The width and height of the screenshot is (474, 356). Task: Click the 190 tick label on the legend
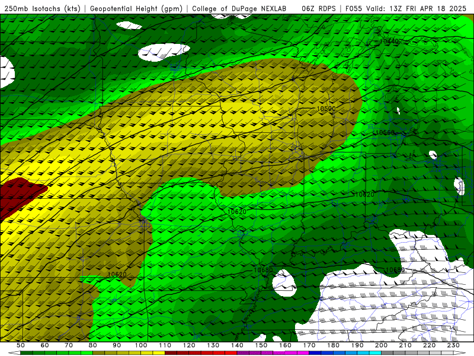357,345
